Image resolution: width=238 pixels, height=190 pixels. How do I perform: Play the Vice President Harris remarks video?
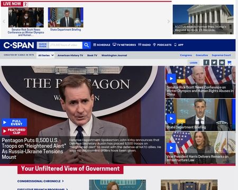pos(171,148)
